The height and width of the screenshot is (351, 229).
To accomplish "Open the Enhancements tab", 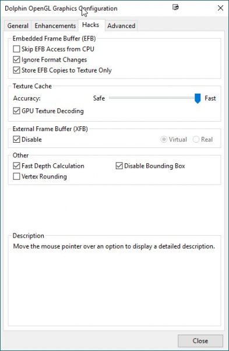I will [x=55, y=26].
